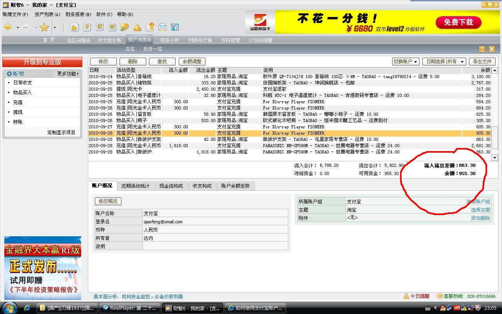Click the 账 ledger toolbar icon
Screen dimensions: 502x314
(75, 27)
